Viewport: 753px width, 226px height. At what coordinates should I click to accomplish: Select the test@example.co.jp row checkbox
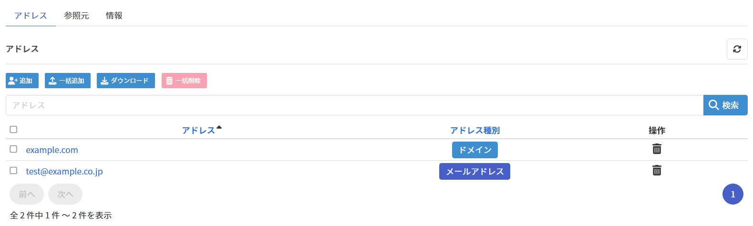point(13,171)
